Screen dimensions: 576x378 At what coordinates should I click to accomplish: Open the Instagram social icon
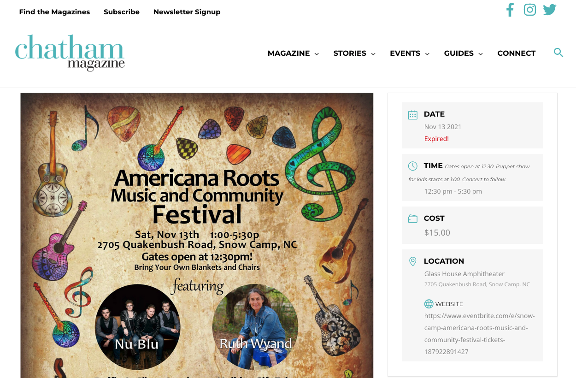[x=530, y=10]
